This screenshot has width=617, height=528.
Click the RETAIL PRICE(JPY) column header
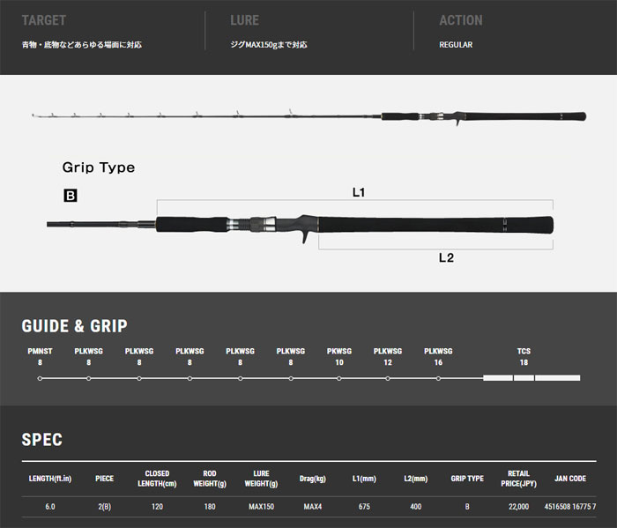[x=518, y=479]
